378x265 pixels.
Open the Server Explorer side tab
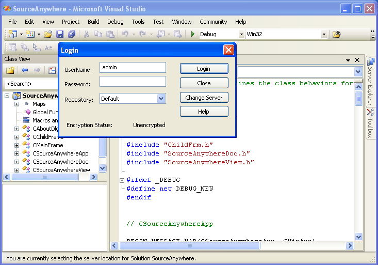pyautogui.click(x=370, y=81)
